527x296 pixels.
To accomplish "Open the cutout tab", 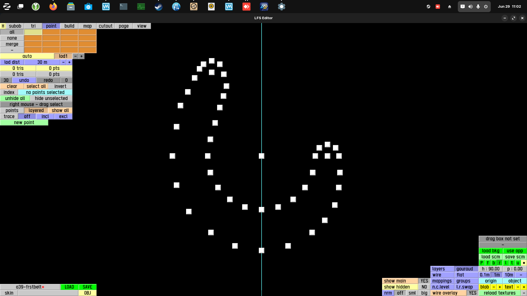I will (x=105, y=26).
